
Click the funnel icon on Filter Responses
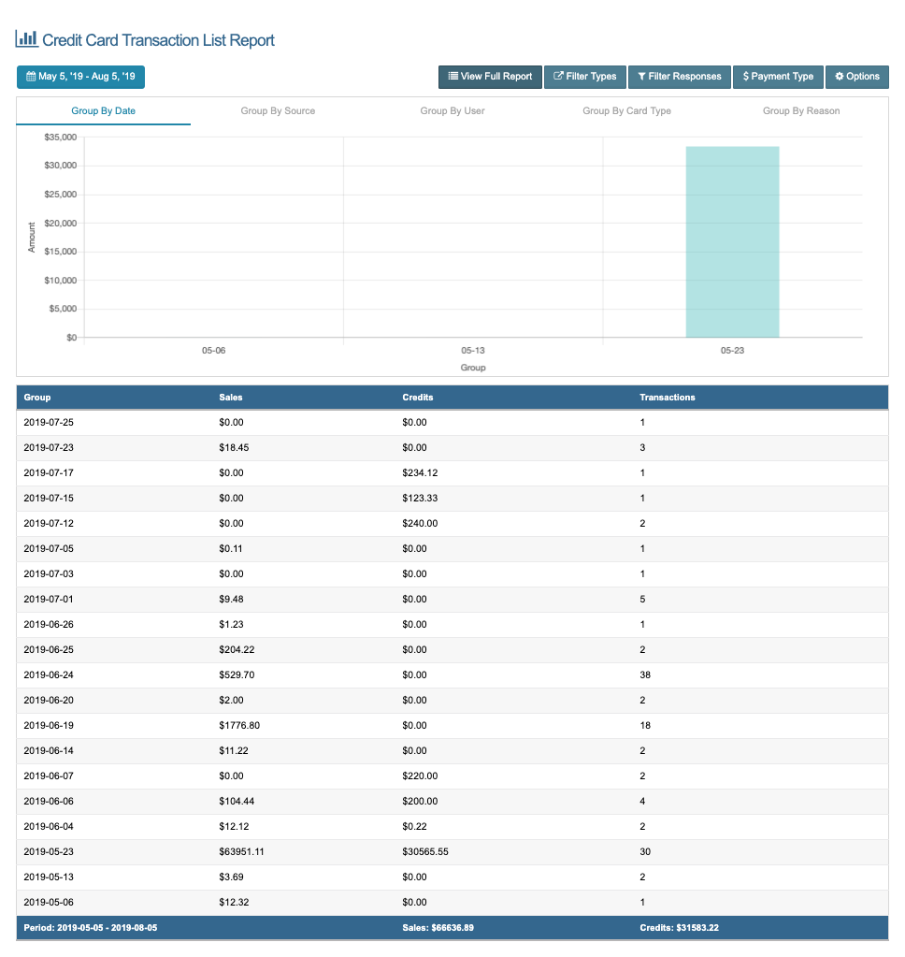point(642,77)
